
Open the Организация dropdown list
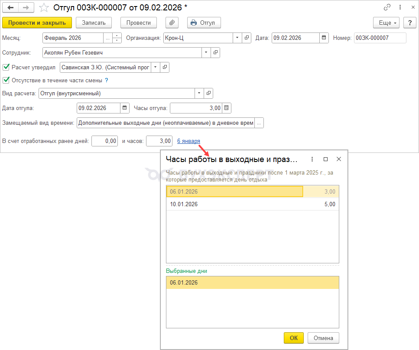pyautogui.click(x=237, y=38)
